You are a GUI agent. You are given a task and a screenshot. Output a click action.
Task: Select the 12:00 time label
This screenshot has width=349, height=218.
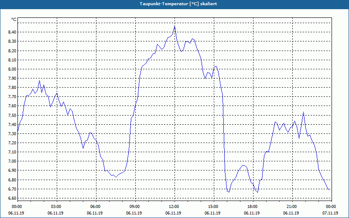(174, 207)
